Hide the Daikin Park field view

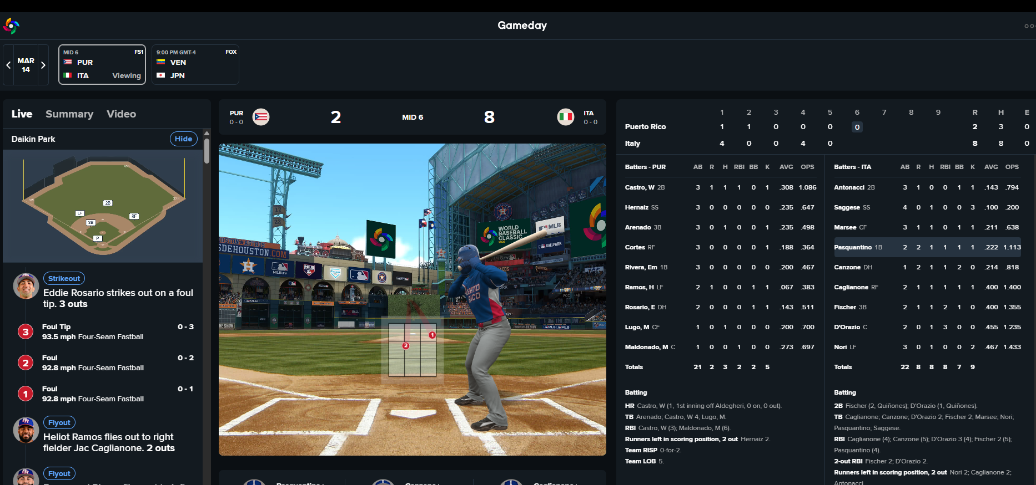183,139
